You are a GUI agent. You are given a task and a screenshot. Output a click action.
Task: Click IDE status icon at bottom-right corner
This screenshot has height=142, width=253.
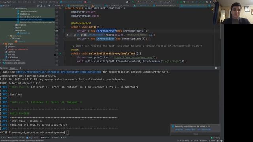221,140
